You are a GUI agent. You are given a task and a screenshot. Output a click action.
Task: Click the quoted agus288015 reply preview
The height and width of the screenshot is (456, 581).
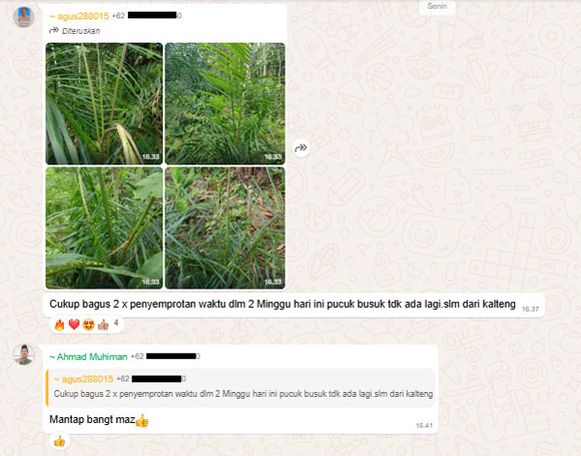point(241,388)
